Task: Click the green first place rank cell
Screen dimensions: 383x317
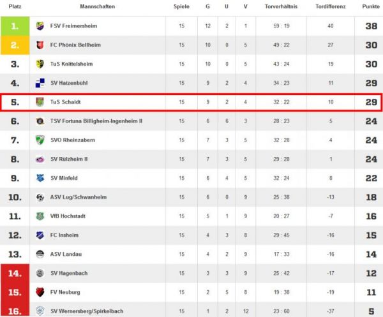Action: point(15,26)
